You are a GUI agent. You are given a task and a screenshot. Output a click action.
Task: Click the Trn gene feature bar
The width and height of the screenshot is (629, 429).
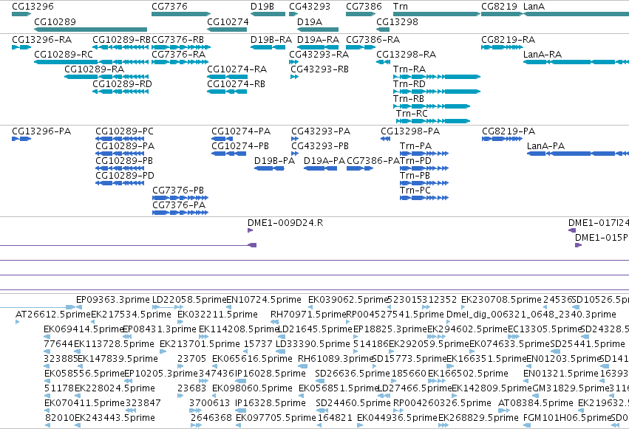(436, 14)
